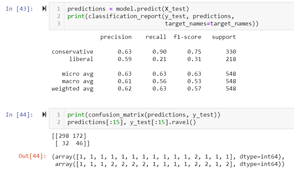This screenshot has height=176, width=294.
Task: Run cell In [43] with run icon
Action: click(44, 8)
